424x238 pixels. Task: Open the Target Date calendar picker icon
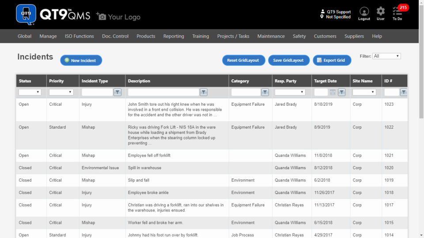[333, 92]
